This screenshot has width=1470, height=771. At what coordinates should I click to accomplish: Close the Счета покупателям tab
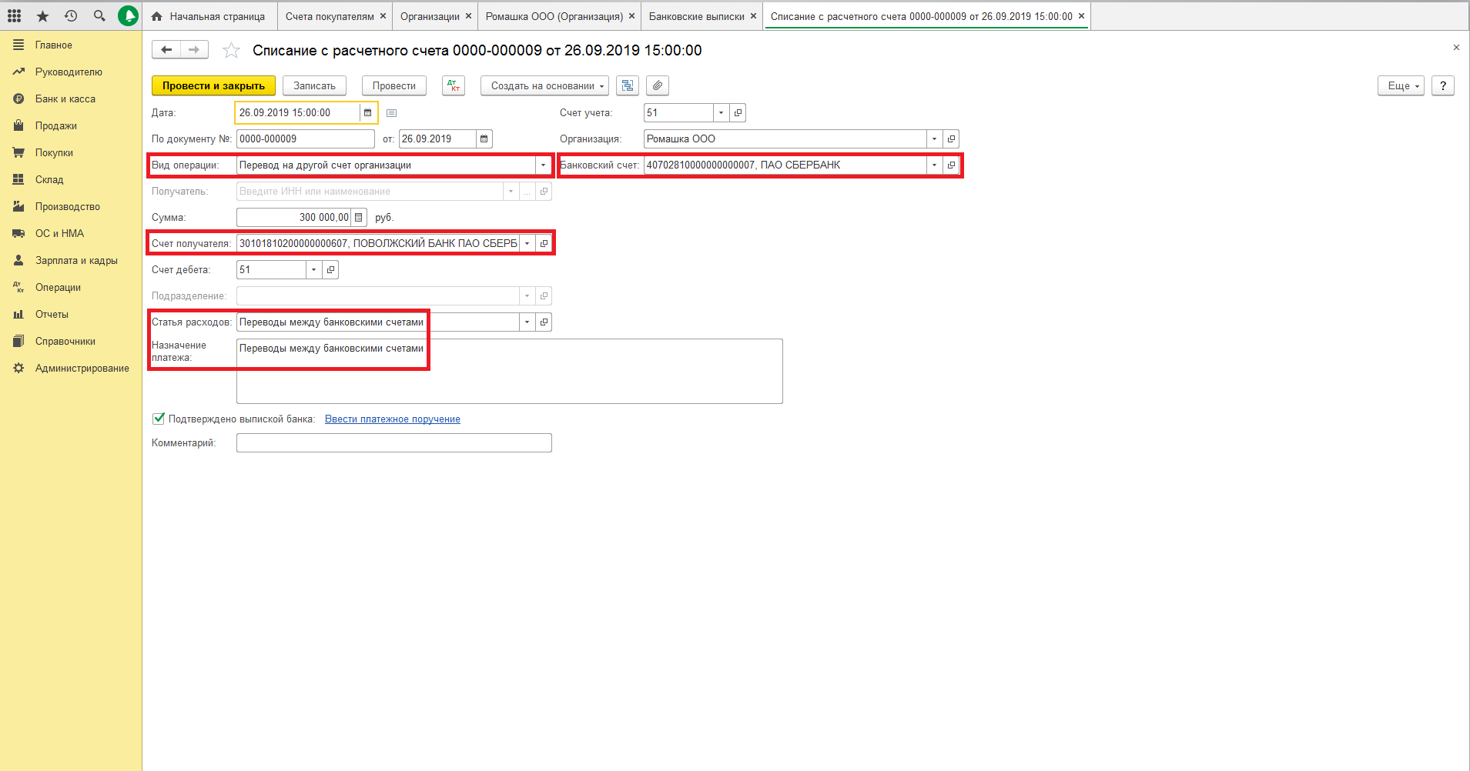click(383, 15)
